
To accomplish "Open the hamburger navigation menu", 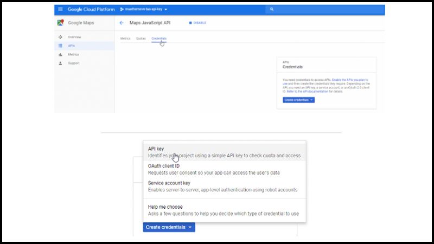I will point(60,9).
